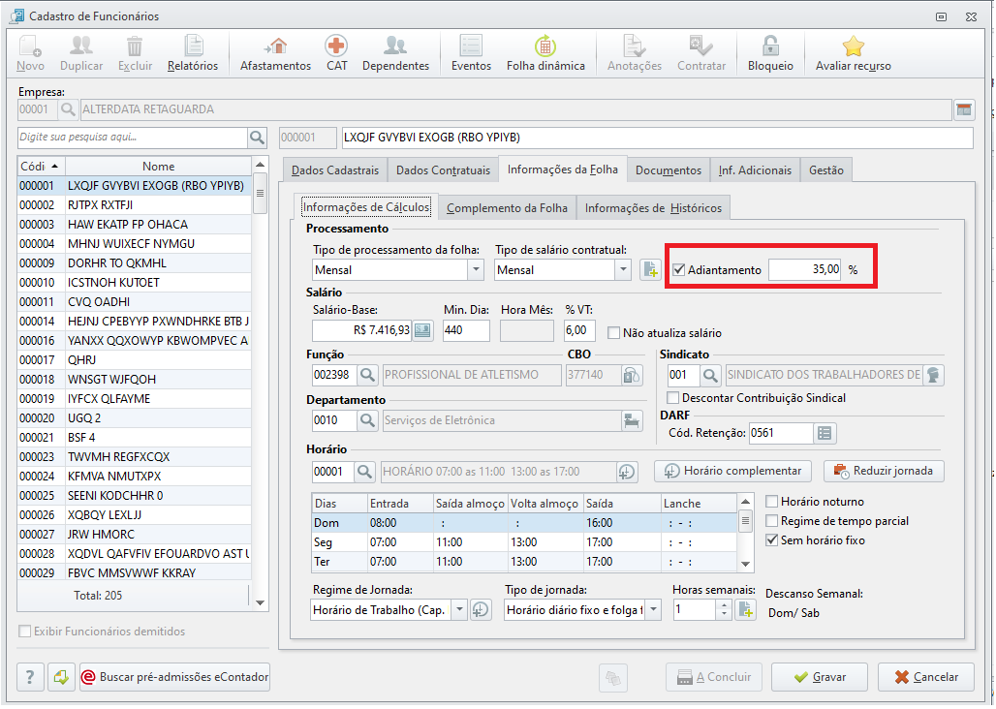
Task: Open Informações de Históricos subtab
Action: [x=653, y=208]
